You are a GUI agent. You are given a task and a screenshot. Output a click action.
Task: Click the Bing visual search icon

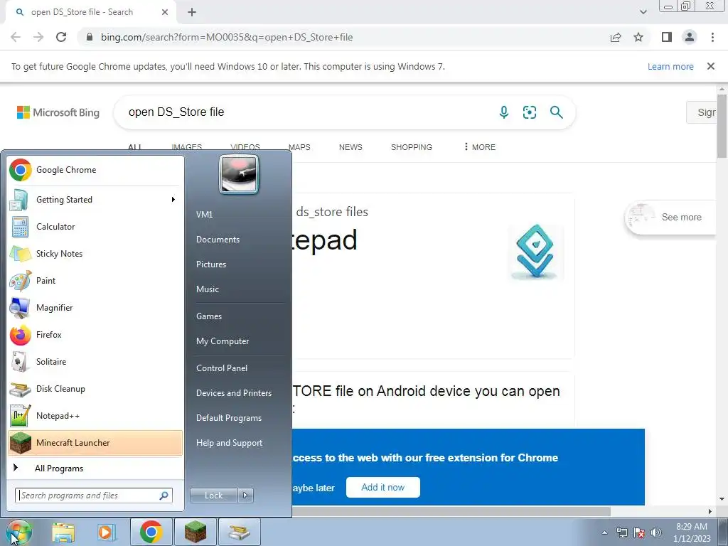point(529,112)
